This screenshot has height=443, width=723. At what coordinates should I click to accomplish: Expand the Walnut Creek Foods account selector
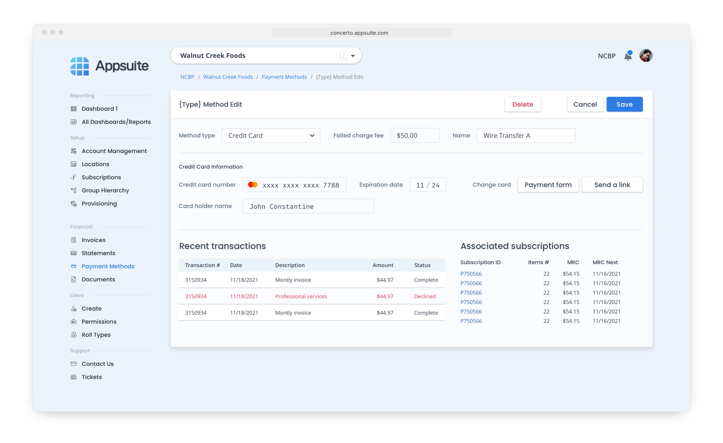[353, 56]
